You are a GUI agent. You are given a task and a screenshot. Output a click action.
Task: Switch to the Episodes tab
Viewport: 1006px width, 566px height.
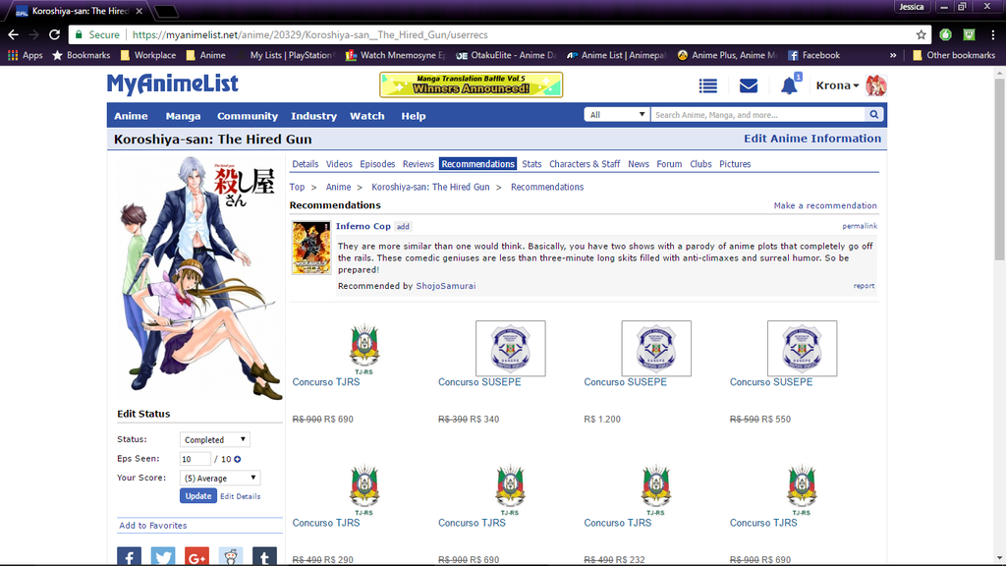pos(377,164)
